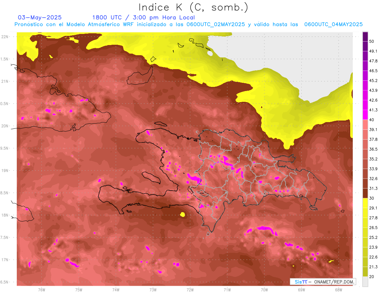
Task: Click the "20N" latitude label
Action: pyautogui.click(x=4, y=126)
